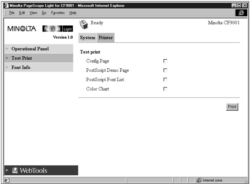Maximize the Internet Explorer window
Viewport: 250px width, 184px height.
(239, 6)
